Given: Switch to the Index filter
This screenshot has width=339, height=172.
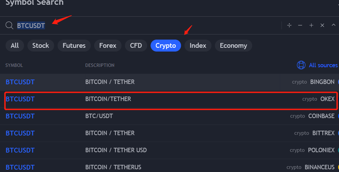Looking at the screenshot, I should pos(198,45).
